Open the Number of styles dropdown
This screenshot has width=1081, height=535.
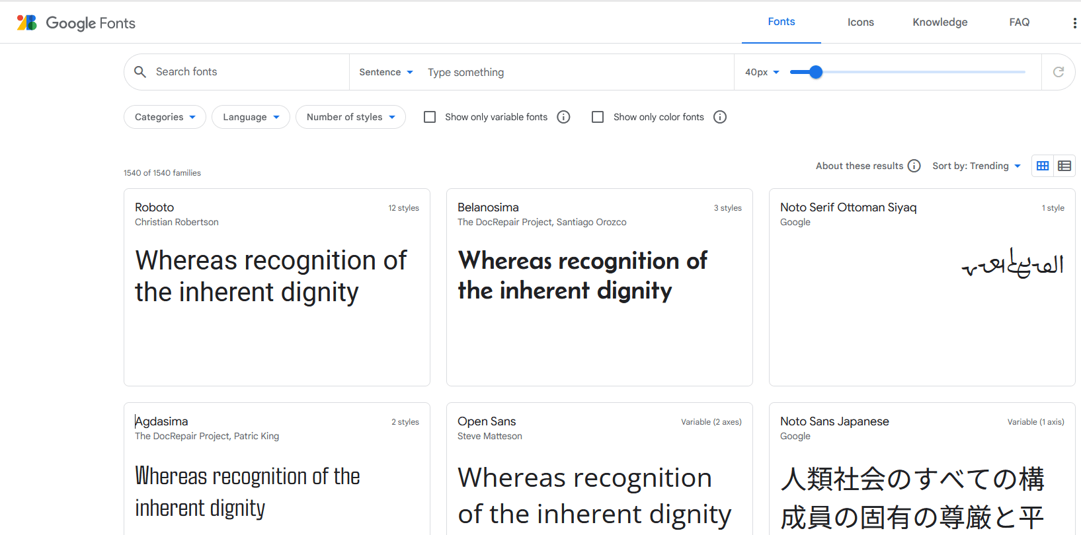pyautogui.click(x=350, y=117)
